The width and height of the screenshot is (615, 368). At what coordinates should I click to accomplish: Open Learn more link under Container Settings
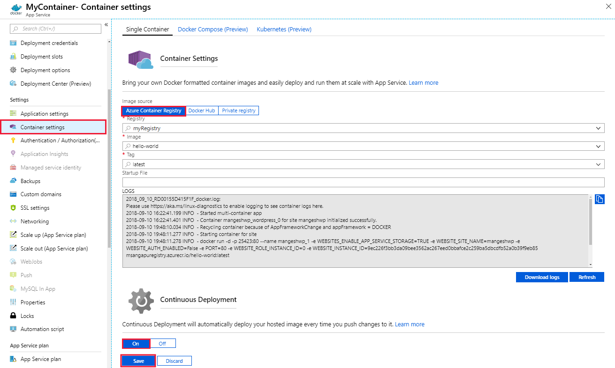point(424,83)
